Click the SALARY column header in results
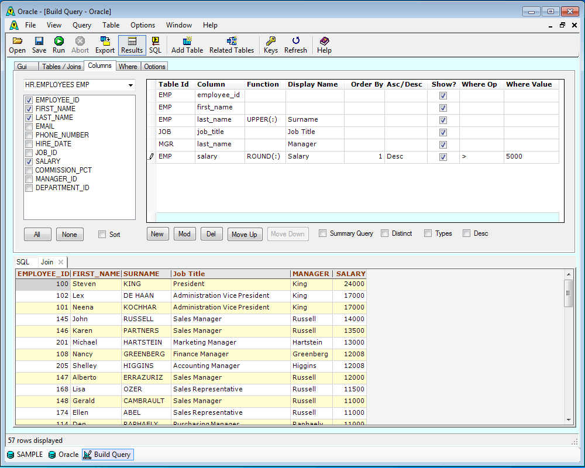Viewport: 585px width, 468px height. (350, 274)
